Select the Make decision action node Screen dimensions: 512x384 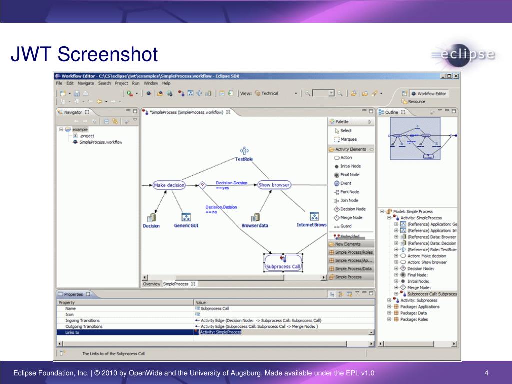pyautogui.click(x=169, y=185)
